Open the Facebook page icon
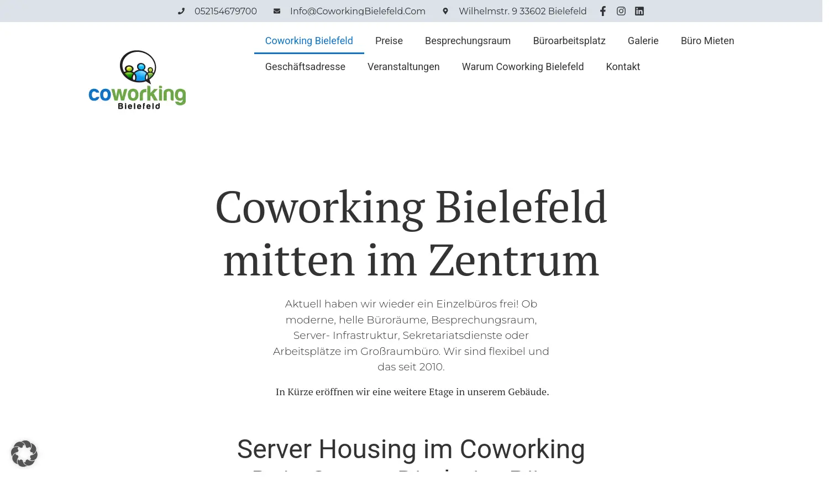 (602, 11)
